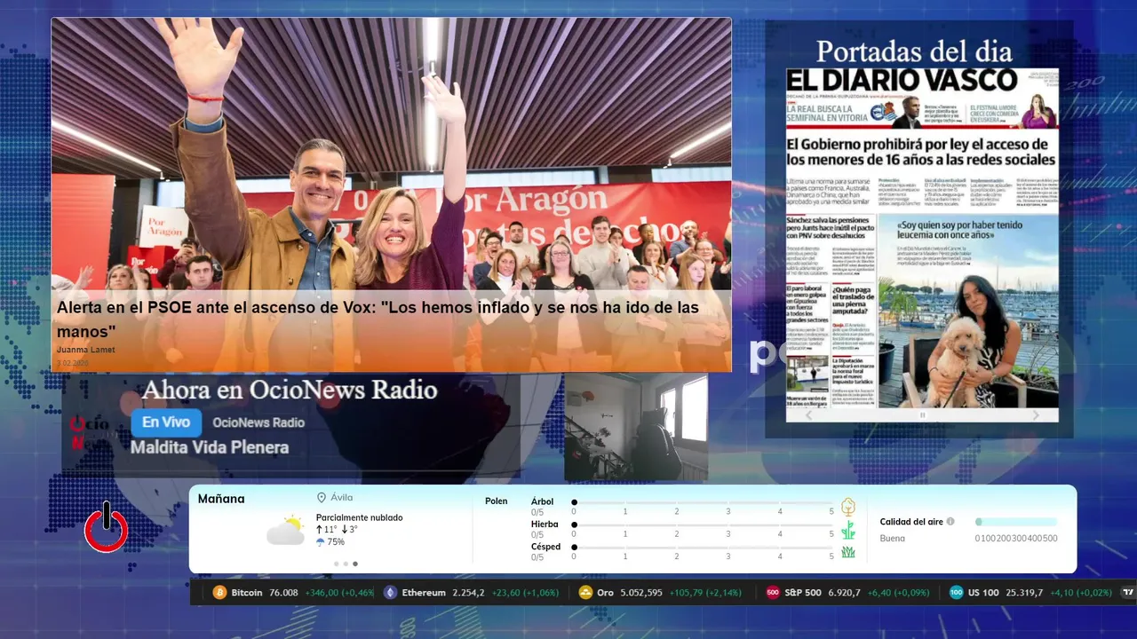Click the Hierba pollen level slider

(x=703, y=525)
